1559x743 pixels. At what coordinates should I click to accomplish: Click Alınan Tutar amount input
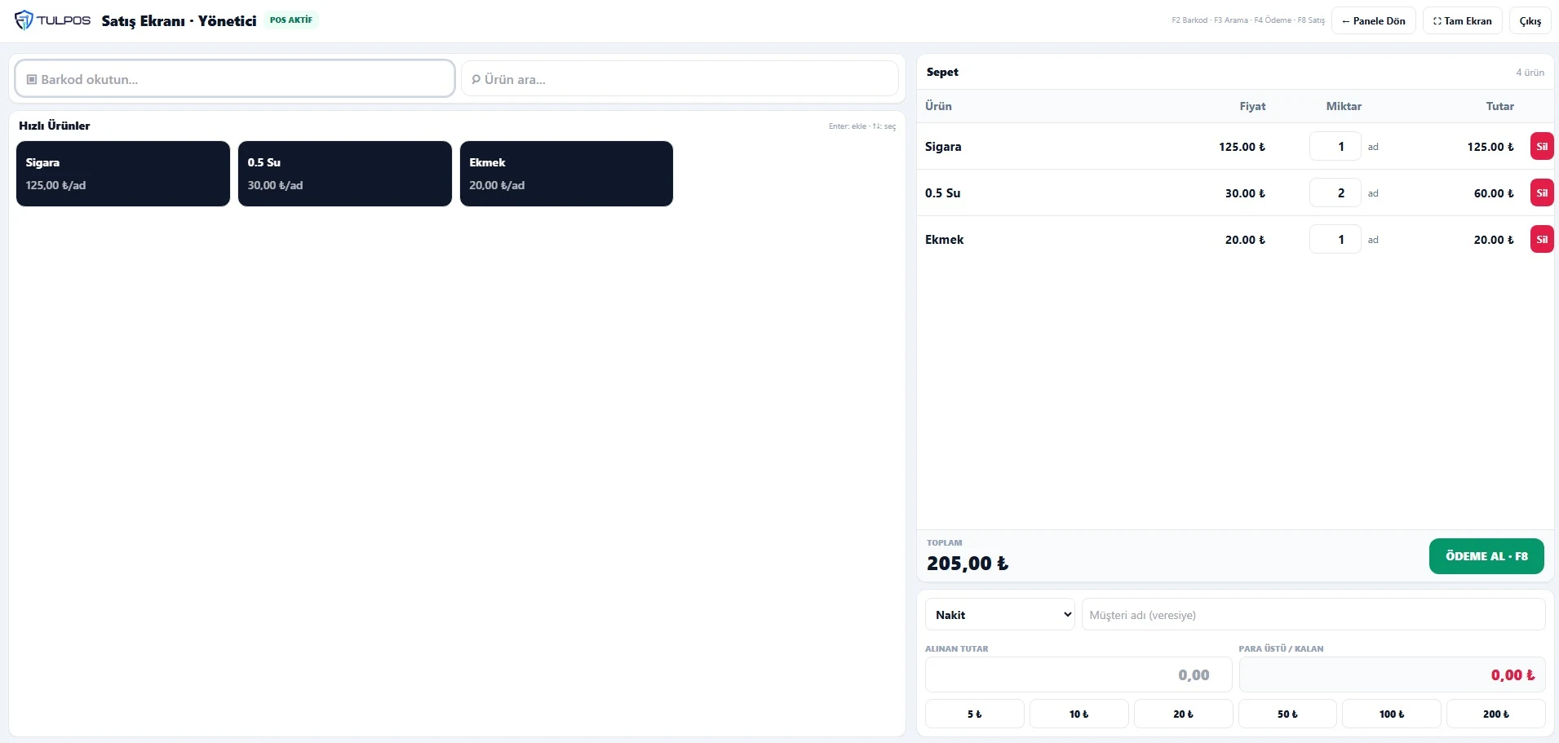point(1078,675)
